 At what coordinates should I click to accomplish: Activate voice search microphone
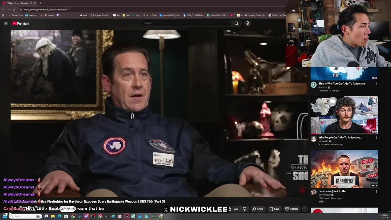[248, 23]
